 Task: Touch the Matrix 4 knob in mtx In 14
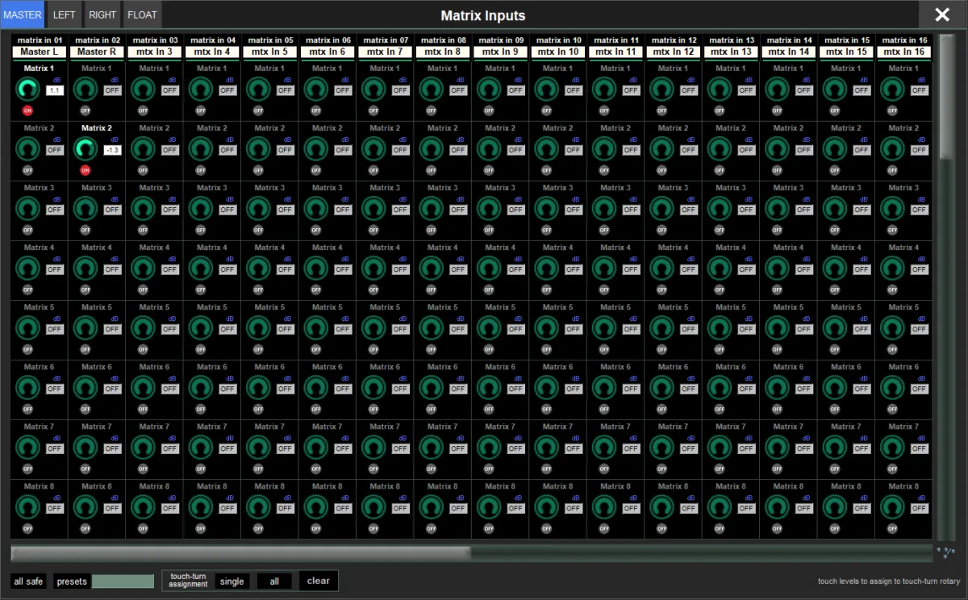(x=778, y=268)
